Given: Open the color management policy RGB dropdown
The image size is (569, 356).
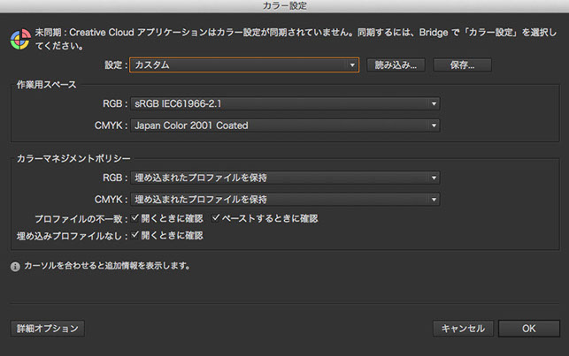Looking at the screenshot, I should 285,178.
